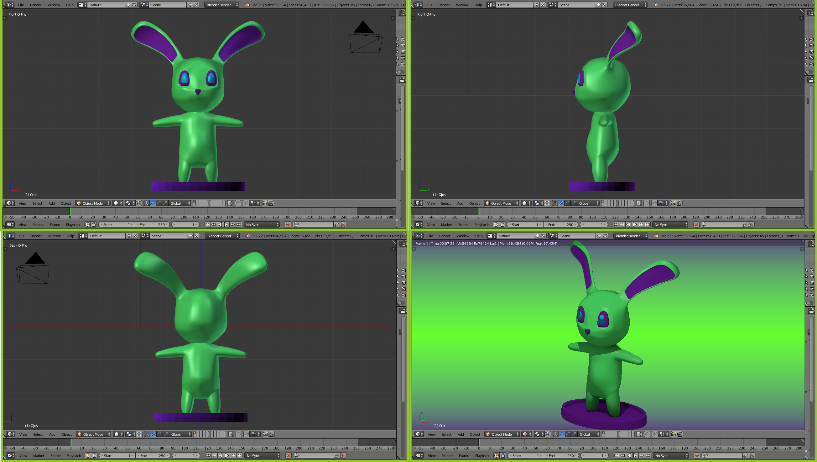The height and width of the screenshot is (462, 817).
Task: Add new scene plus button, Back Ortho window
Action: tap(190, 236)
